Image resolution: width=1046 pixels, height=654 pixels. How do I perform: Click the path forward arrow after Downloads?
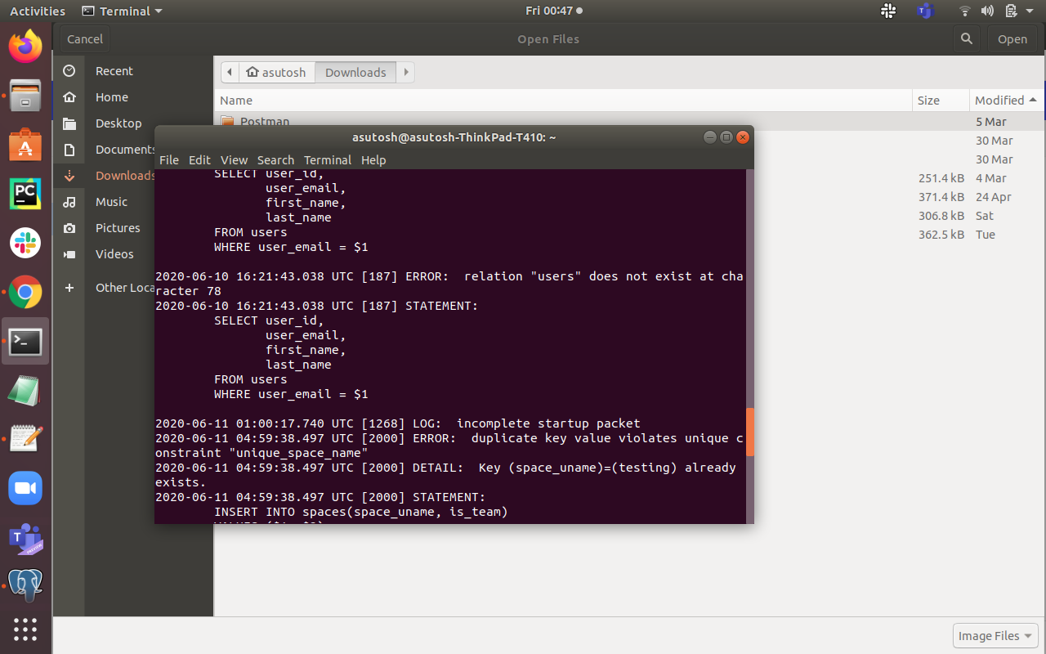click(406, 72)
